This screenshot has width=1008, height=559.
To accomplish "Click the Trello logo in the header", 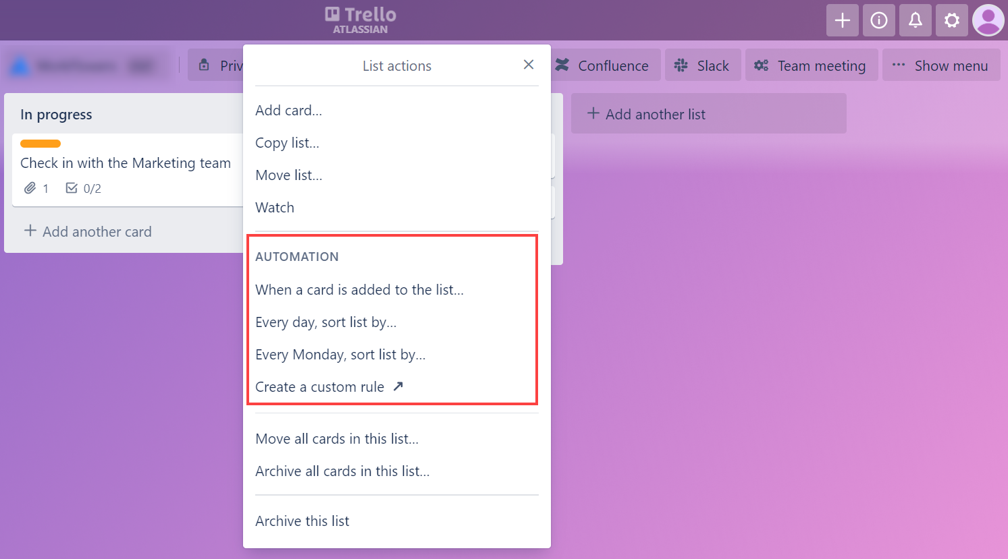I will point(359,20).
